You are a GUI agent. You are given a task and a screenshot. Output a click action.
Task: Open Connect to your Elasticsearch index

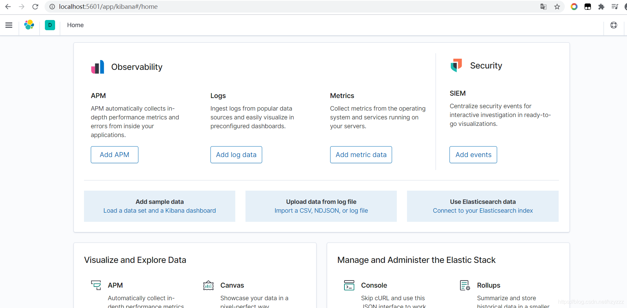tap(483, 211)
